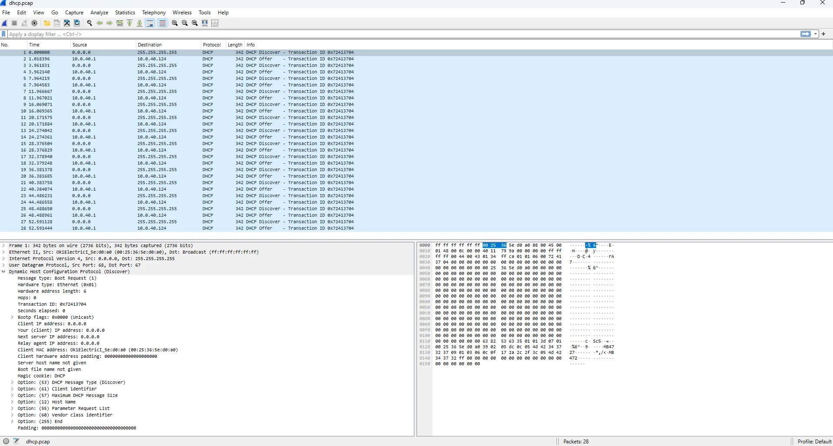Open the Wireless menu

pyautogui.click(x=182, y=13)
